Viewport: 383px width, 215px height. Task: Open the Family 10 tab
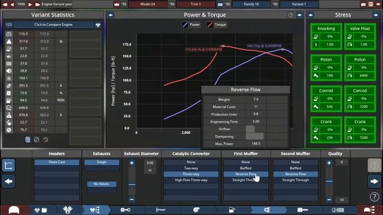[251, 4]
